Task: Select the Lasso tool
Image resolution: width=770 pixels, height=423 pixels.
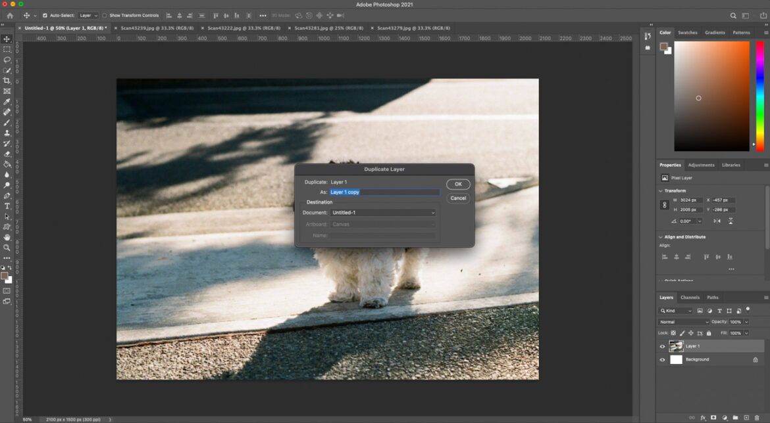Action: pyautogui.click(x=7, y=60)
